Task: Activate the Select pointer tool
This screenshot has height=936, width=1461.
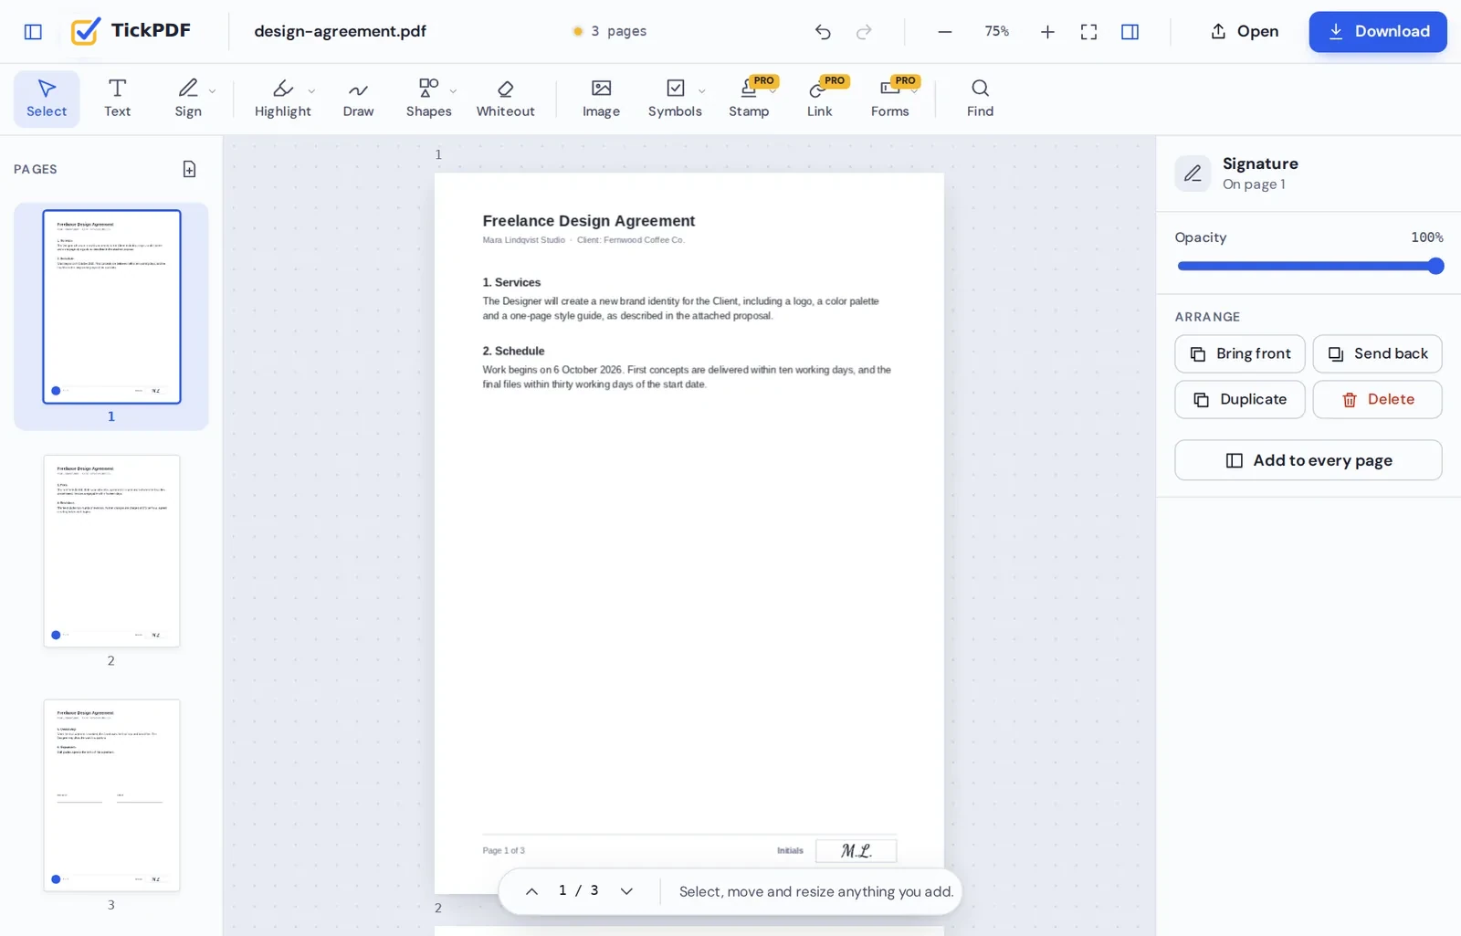Action: coord(47,99)
